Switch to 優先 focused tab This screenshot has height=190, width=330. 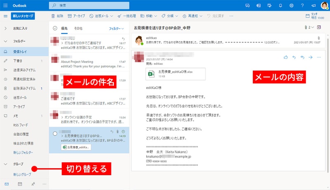[x=64, y=28]
